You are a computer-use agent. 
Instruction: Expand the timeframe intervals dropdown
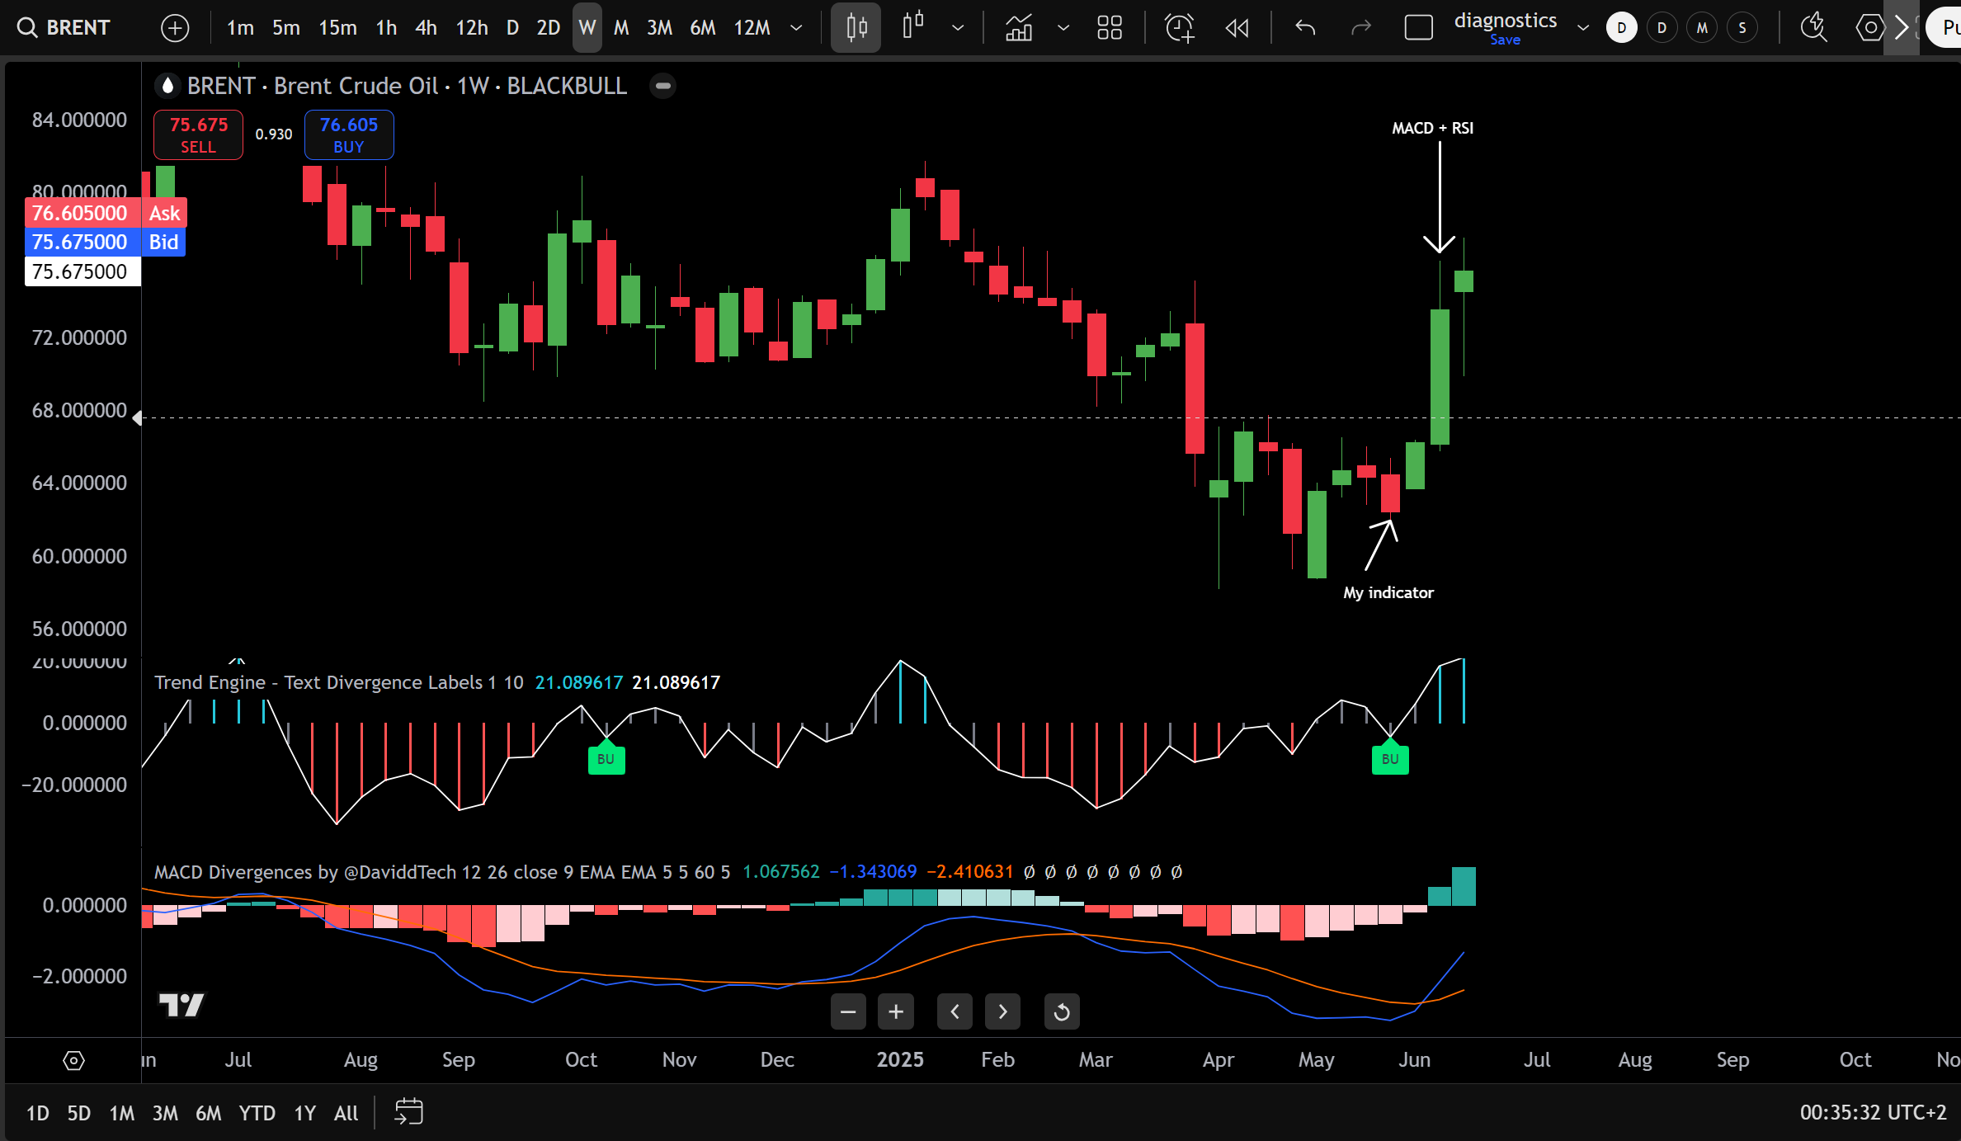796,28
